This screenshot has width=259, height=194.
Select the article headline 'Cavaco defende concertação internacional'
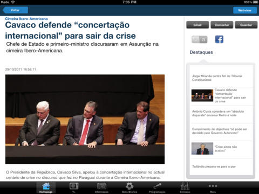pyautogui.click(x=70, y=30)
